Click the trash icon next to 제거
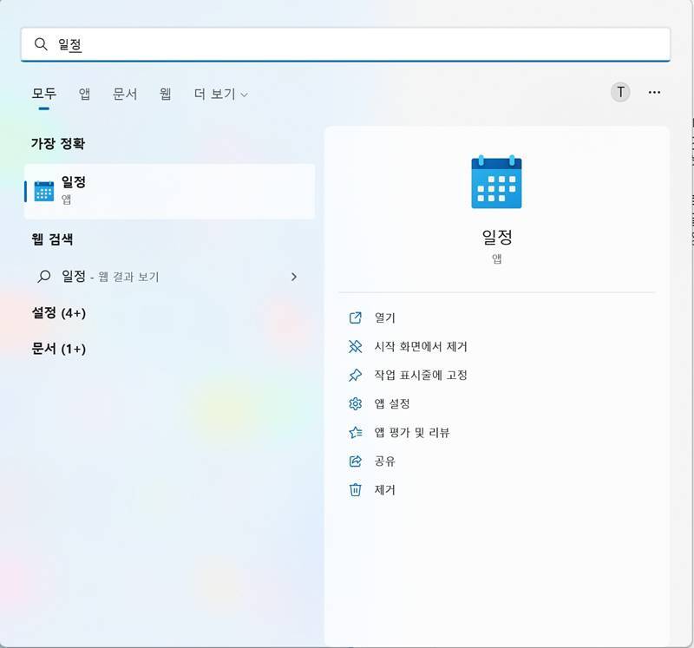Screen dimensions: 694x648 [x=356, y=490]
